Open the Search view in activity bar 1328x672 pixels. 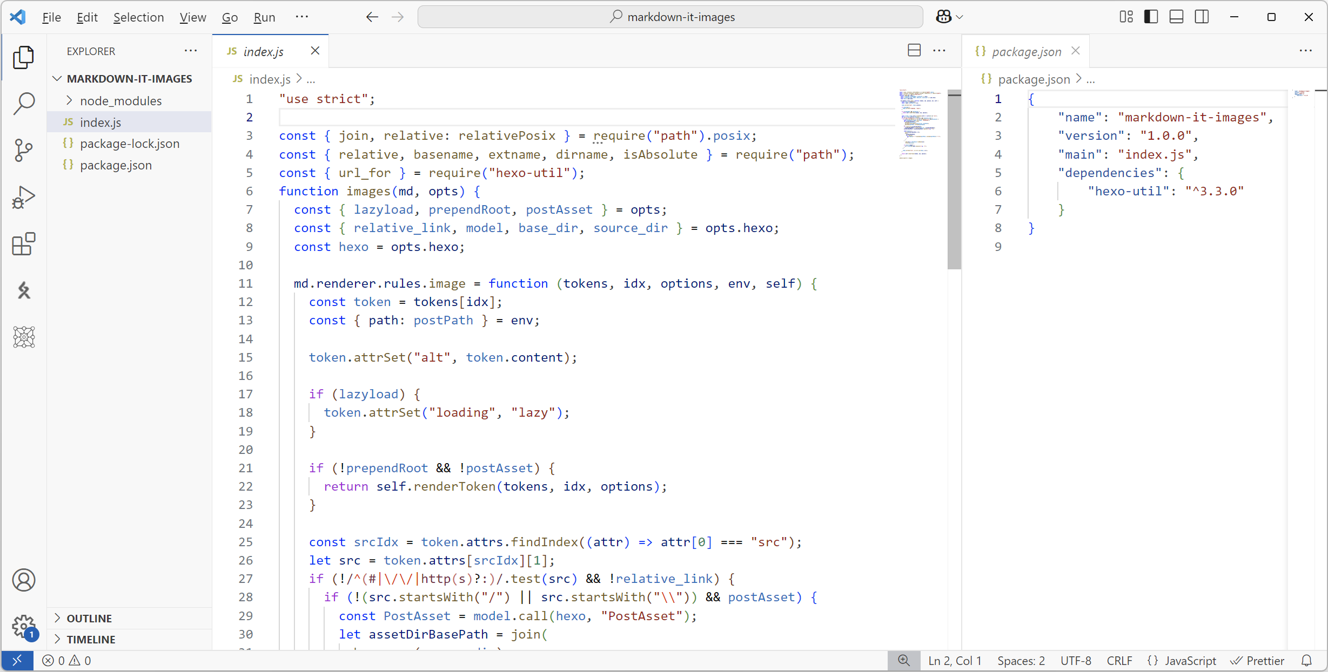click(24, 103)
